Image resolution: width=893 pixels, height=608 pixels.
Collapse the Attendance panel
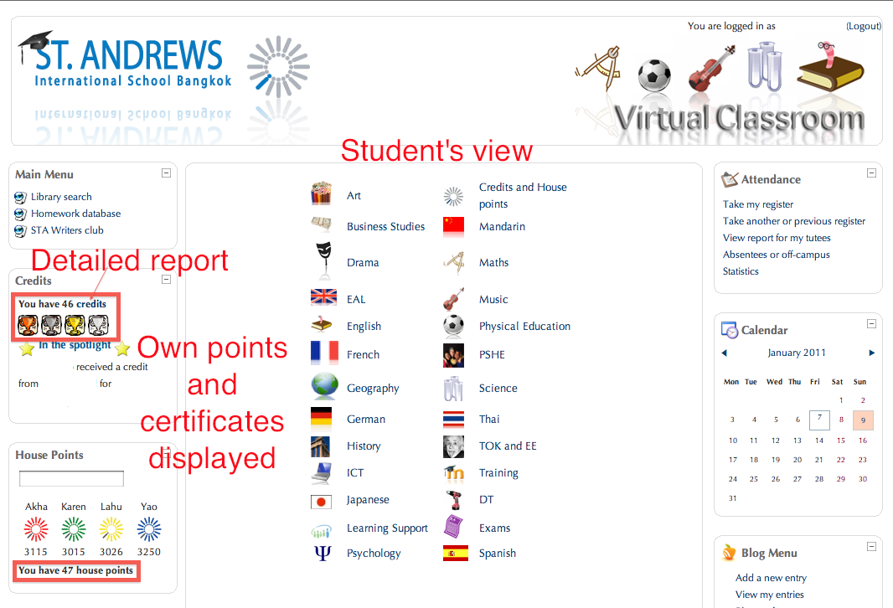[x=871, y=173]
